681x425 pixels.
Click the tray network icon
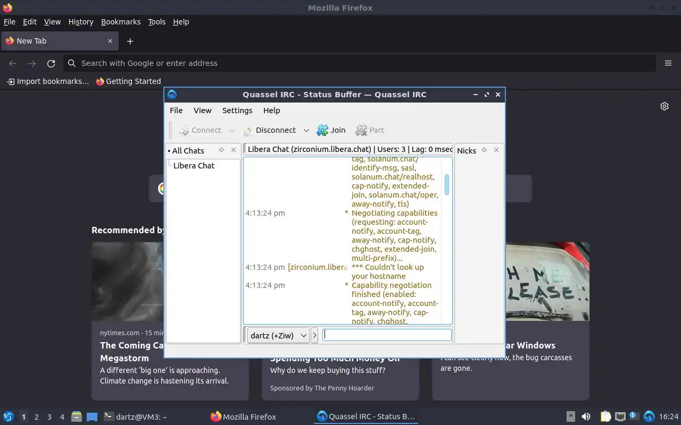click(620, 416)
